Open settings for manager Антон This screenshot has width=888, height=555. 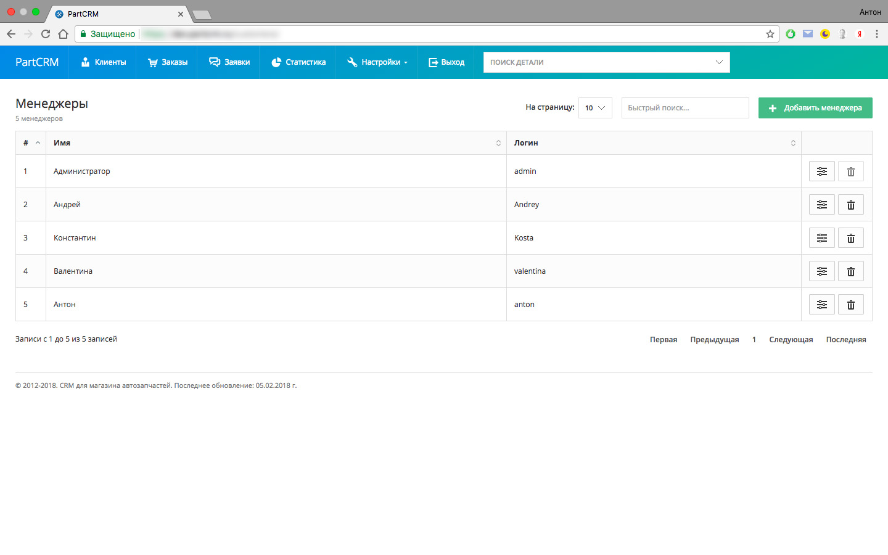[821, 305]
